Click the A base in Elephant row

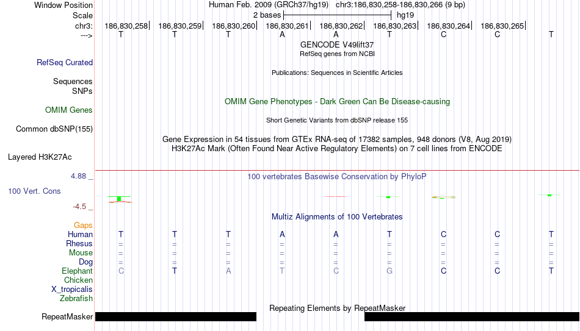pyautogui.click(x=228, y=271)
